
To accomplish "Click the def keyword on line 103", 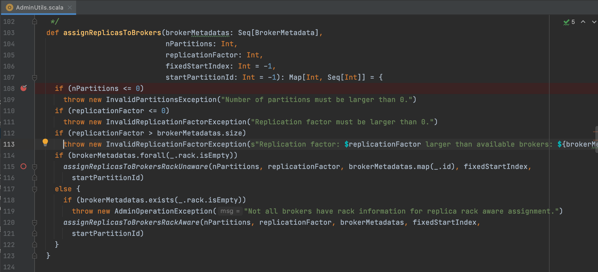I will (53, 33).
